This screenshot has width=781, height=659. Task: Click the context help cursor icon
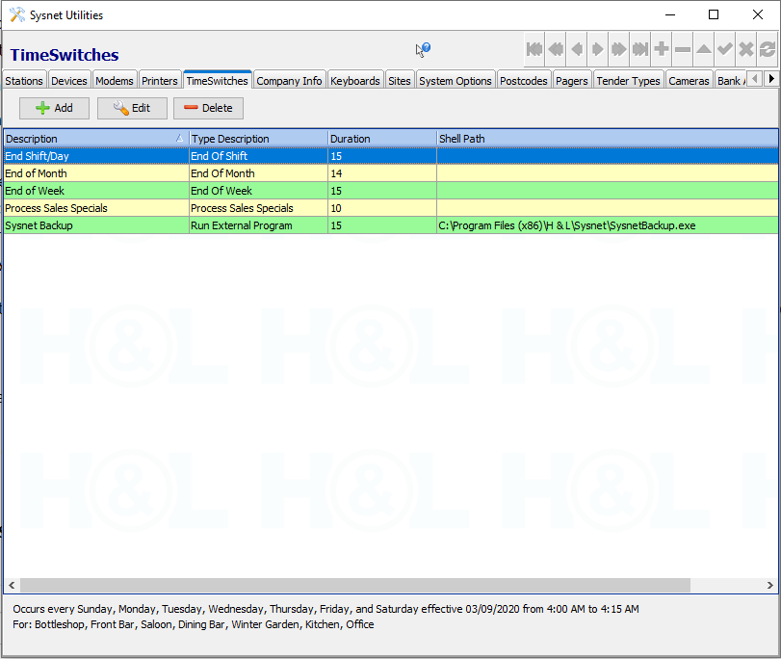click(x=423, y=50)
